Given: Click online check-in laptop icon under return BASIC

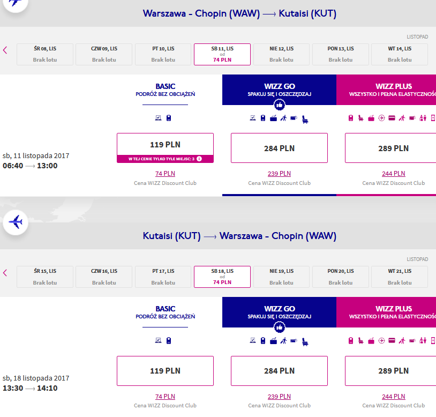Looking at the screenshot, I should pyautogui.click(x=158, y=340).
